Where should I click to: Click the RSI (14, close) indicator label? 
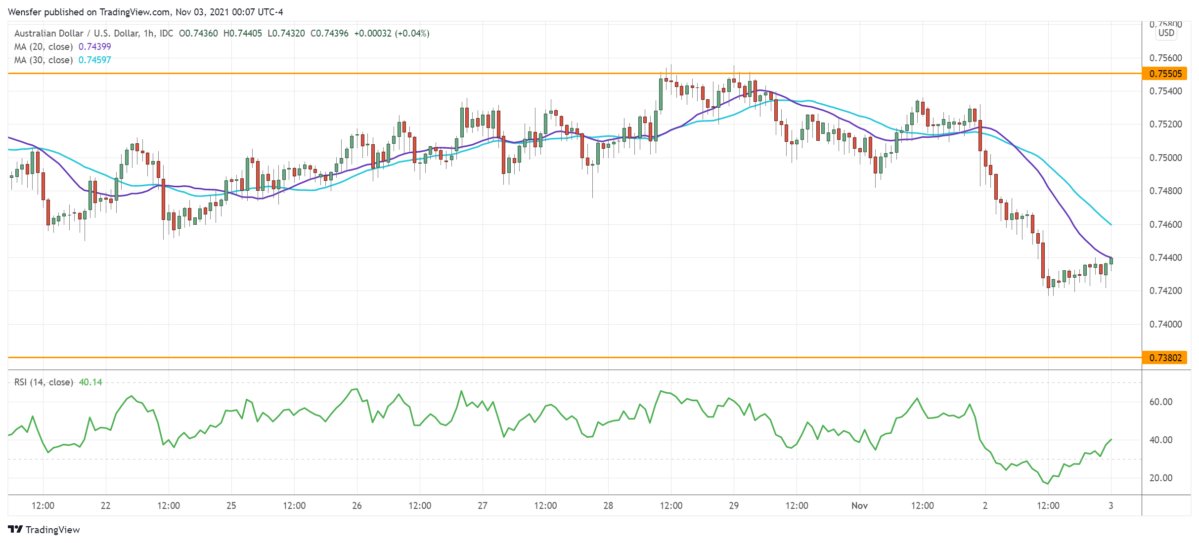coord(44,382)
